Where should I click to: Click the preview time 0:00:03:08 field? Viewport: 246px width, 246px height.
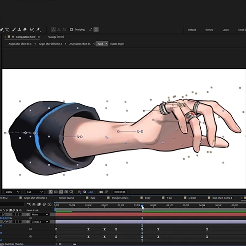(120, 192)
